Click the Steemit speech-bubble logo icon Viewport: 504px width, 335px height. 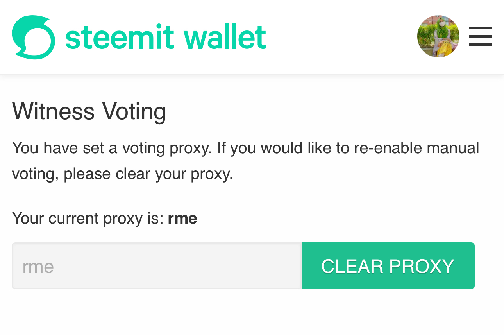point(33,37)
